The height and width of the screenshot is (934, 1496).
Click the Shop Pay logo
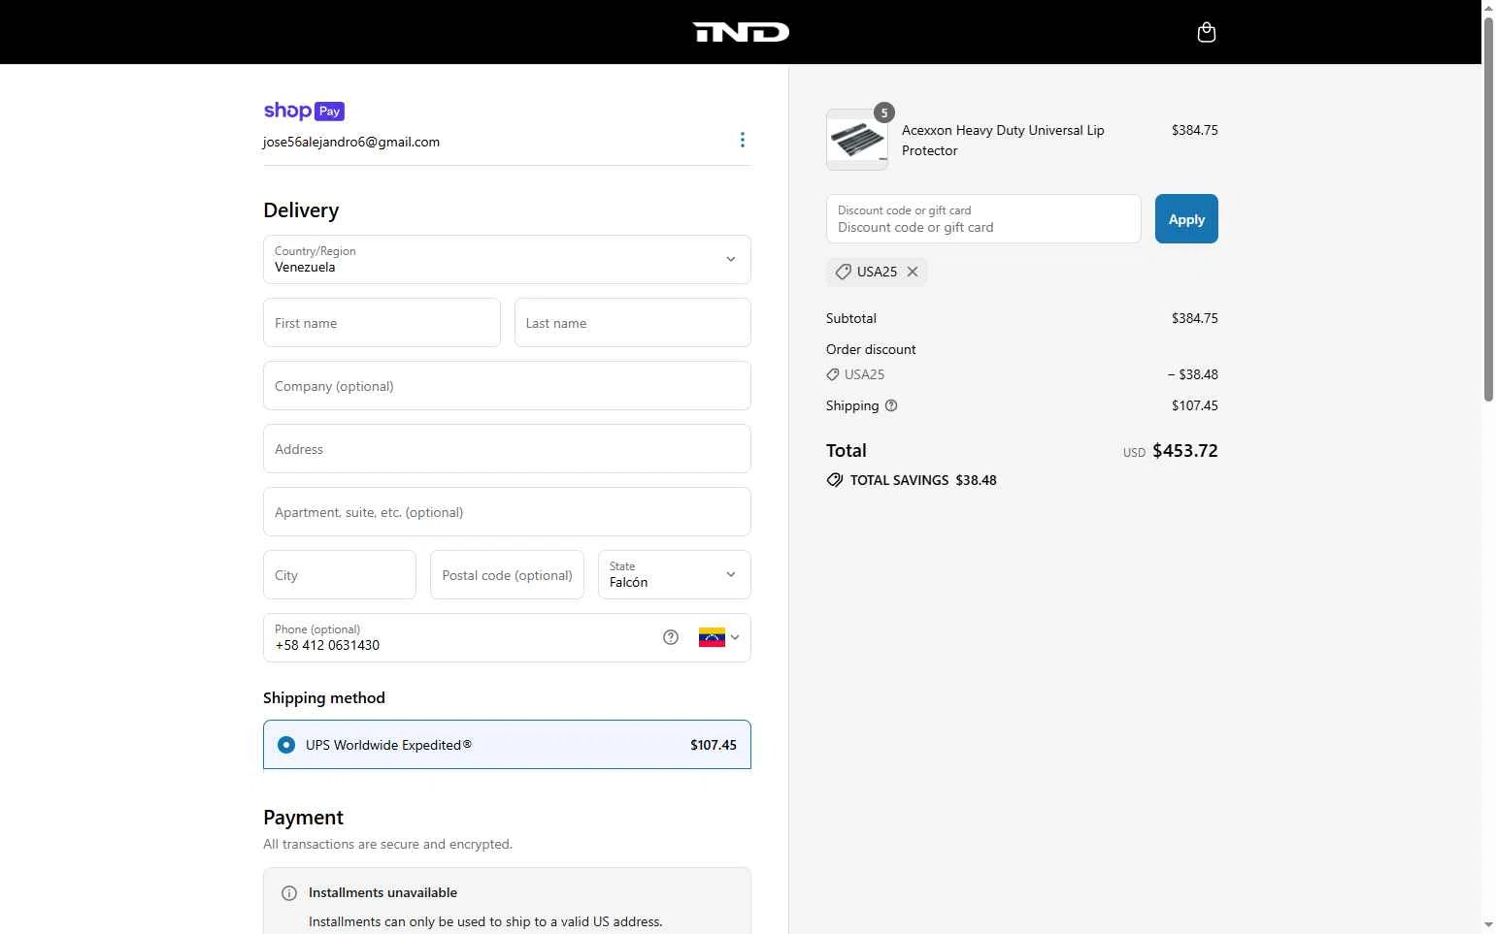tap(304, 111)
